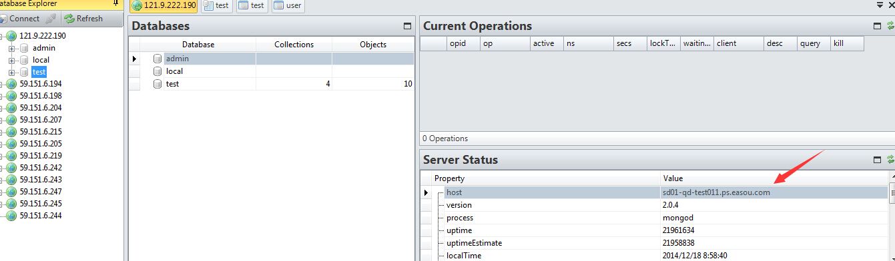Screen dimensions: 895x261
Task: Refresh the Database Explorer tree
Action: [x=83, y=19]
